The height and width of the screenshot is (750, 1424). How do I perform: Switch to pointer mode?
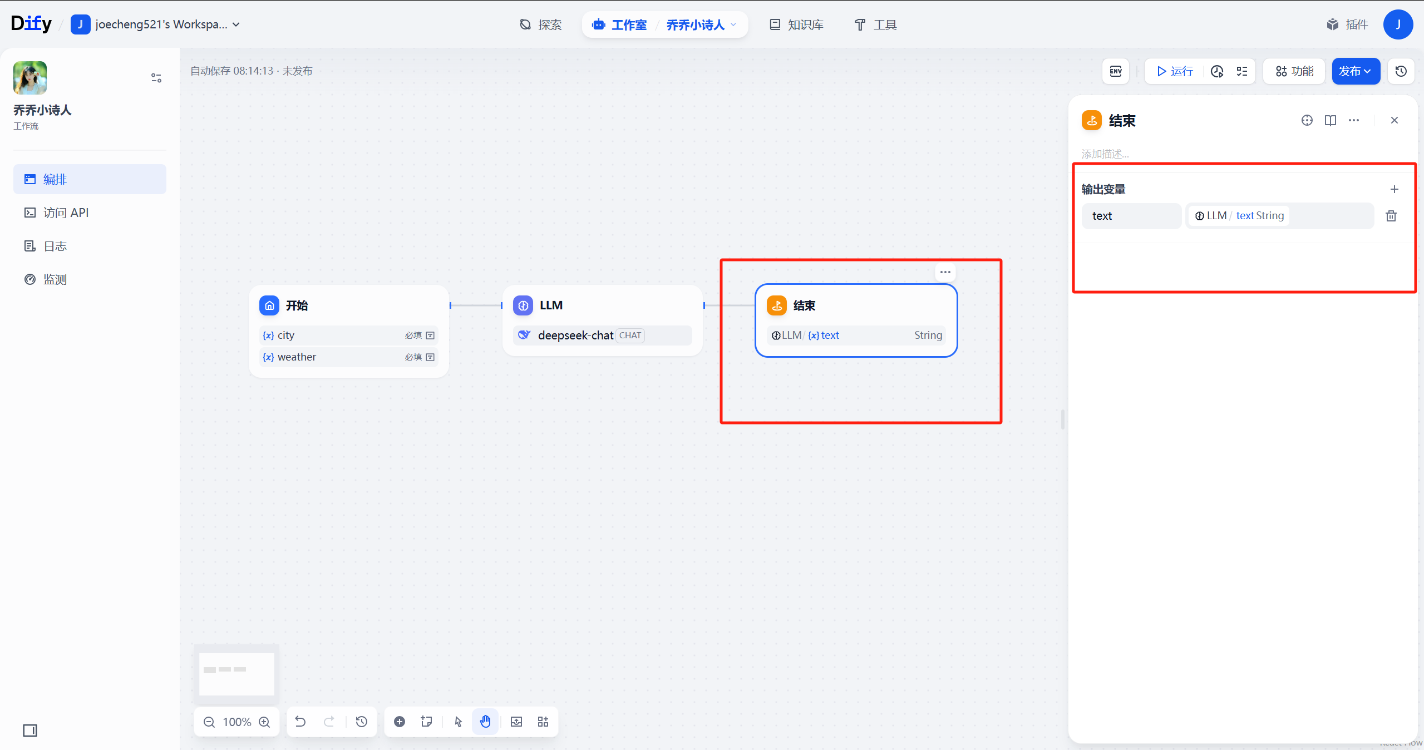point(458,722)
